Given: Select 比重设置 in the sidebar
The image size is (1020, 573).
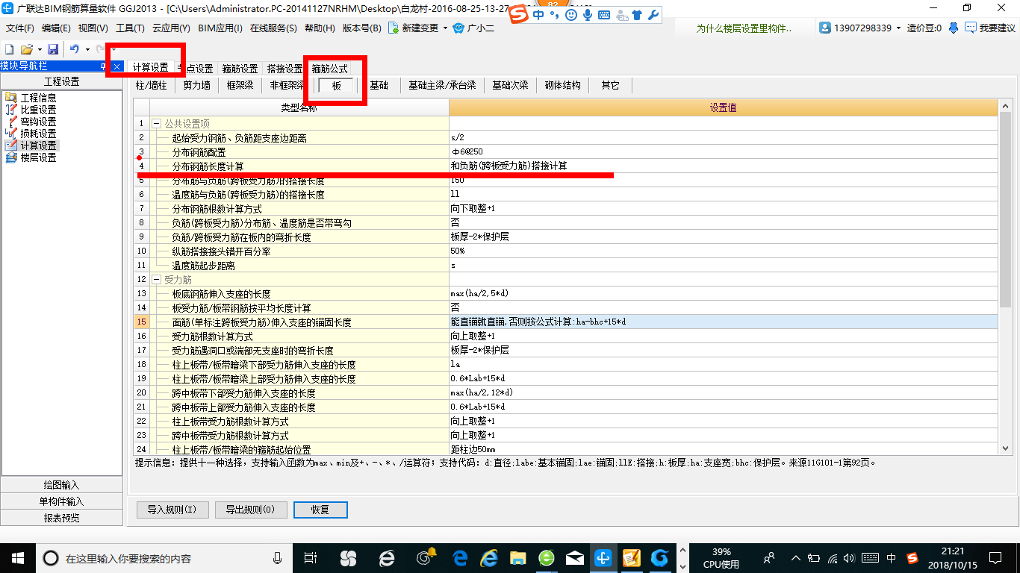Looking at the screenshot, I should [30, 110].
